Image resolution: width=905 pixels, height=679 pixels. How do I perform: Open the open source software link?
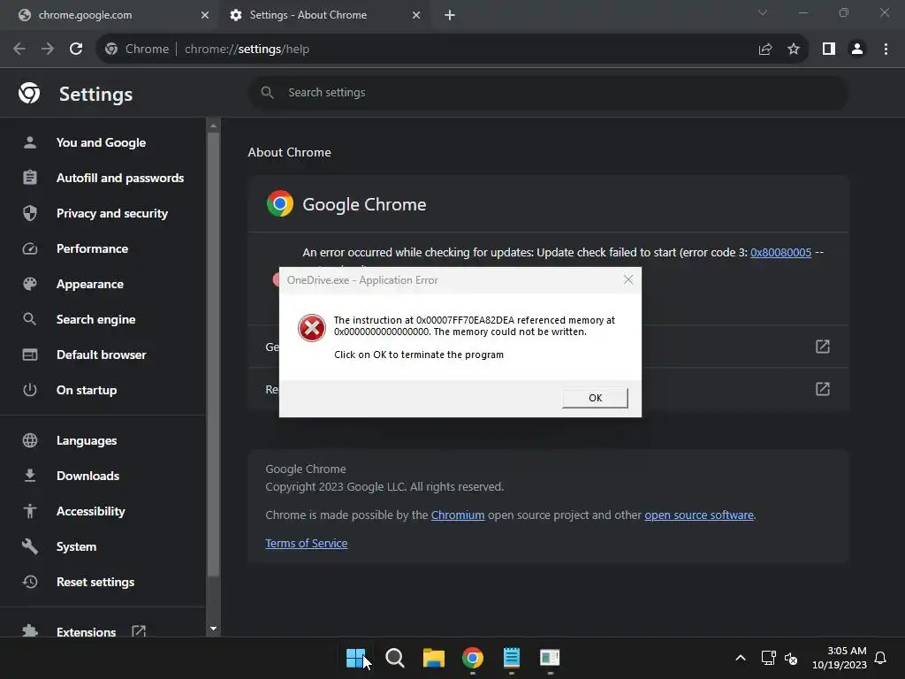[699, 515]
